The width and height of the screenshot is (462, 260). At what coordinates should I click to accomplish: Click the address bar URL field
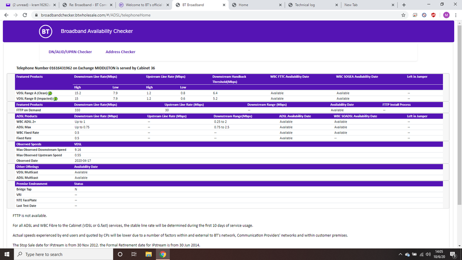(185, 15)
